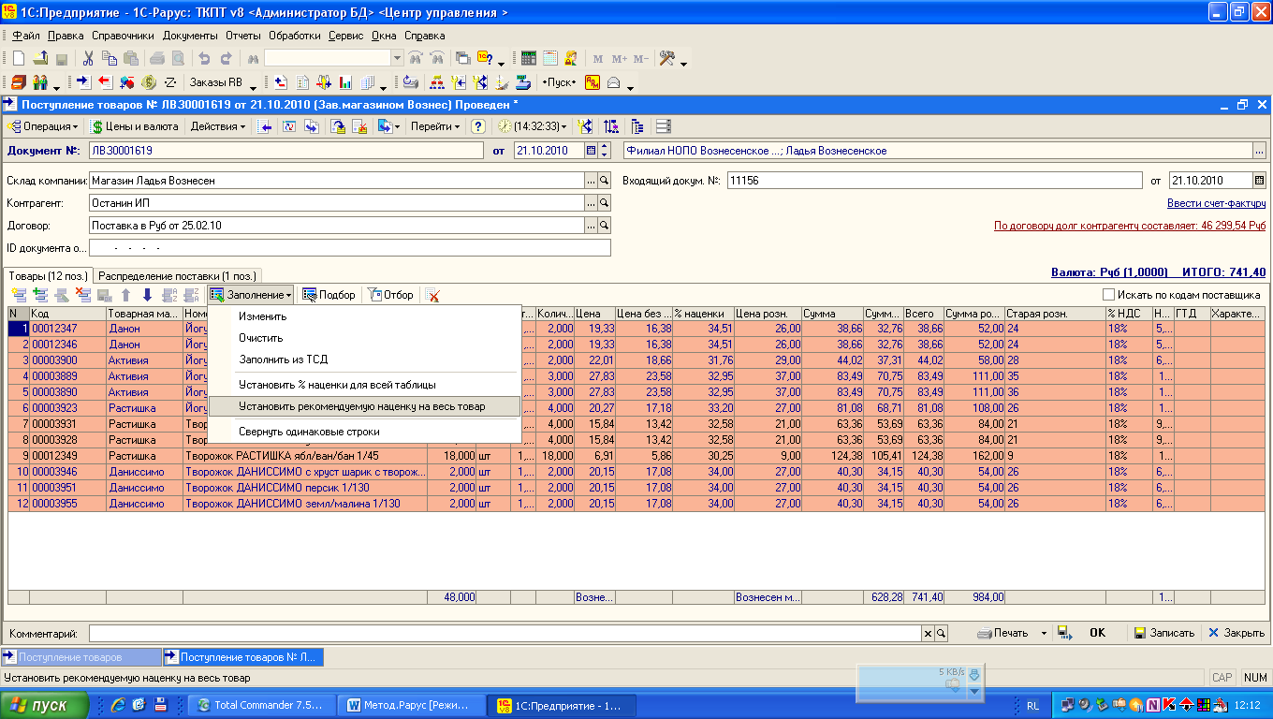Click the scissors Cut icon

click(x=88, y=58)
